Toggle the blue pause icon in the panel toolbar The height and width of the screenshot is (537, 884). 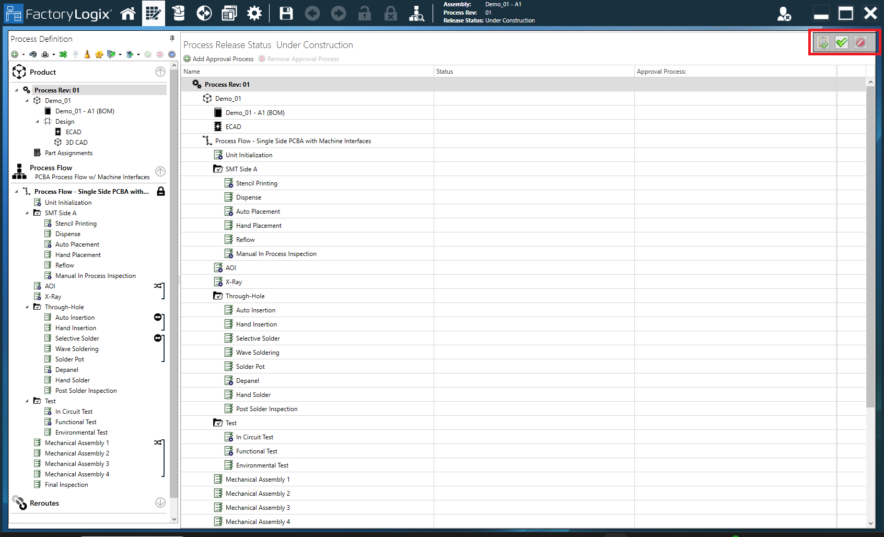[172, 54]
